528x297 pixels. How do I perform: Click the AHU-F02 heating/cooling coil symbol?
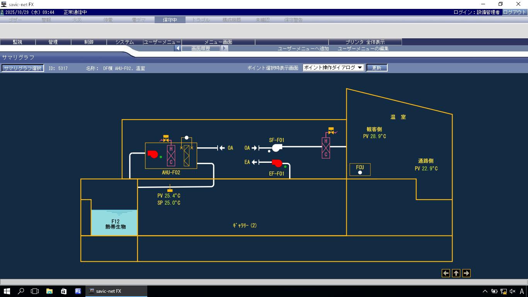[171, 155]
